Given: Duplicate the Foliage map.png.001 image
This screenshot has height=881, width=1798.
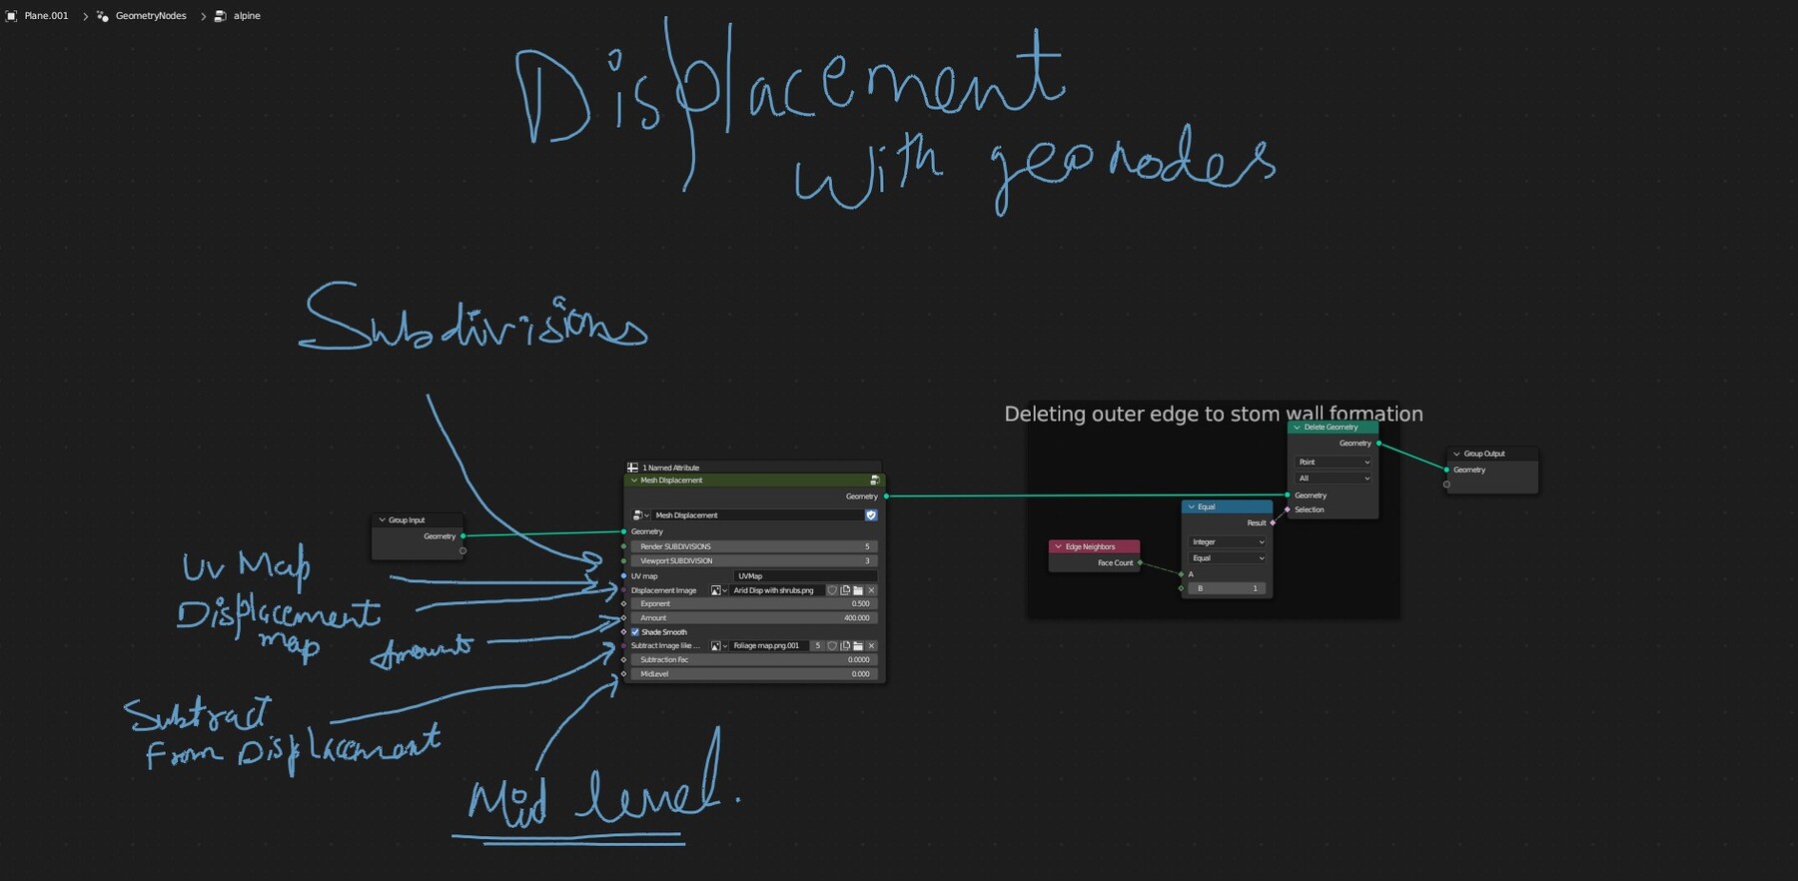Looking at the screenshot, I should point(845,646).
